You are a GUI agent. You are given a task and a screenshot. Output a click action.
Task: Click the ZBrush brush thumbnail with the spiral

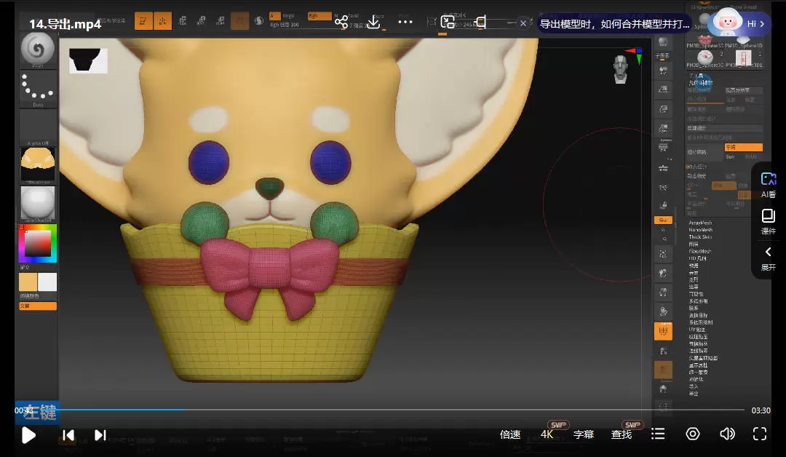pyautogui.click(x=38, y=50)
